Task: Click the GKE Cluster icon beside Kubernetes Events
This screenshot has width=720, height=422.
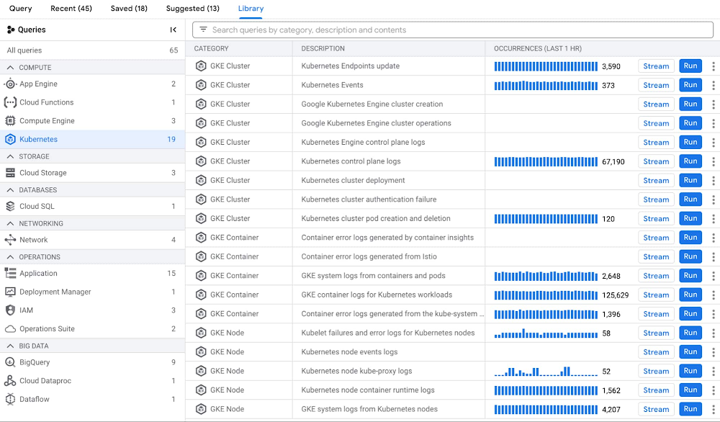Action: coord(200,84)
